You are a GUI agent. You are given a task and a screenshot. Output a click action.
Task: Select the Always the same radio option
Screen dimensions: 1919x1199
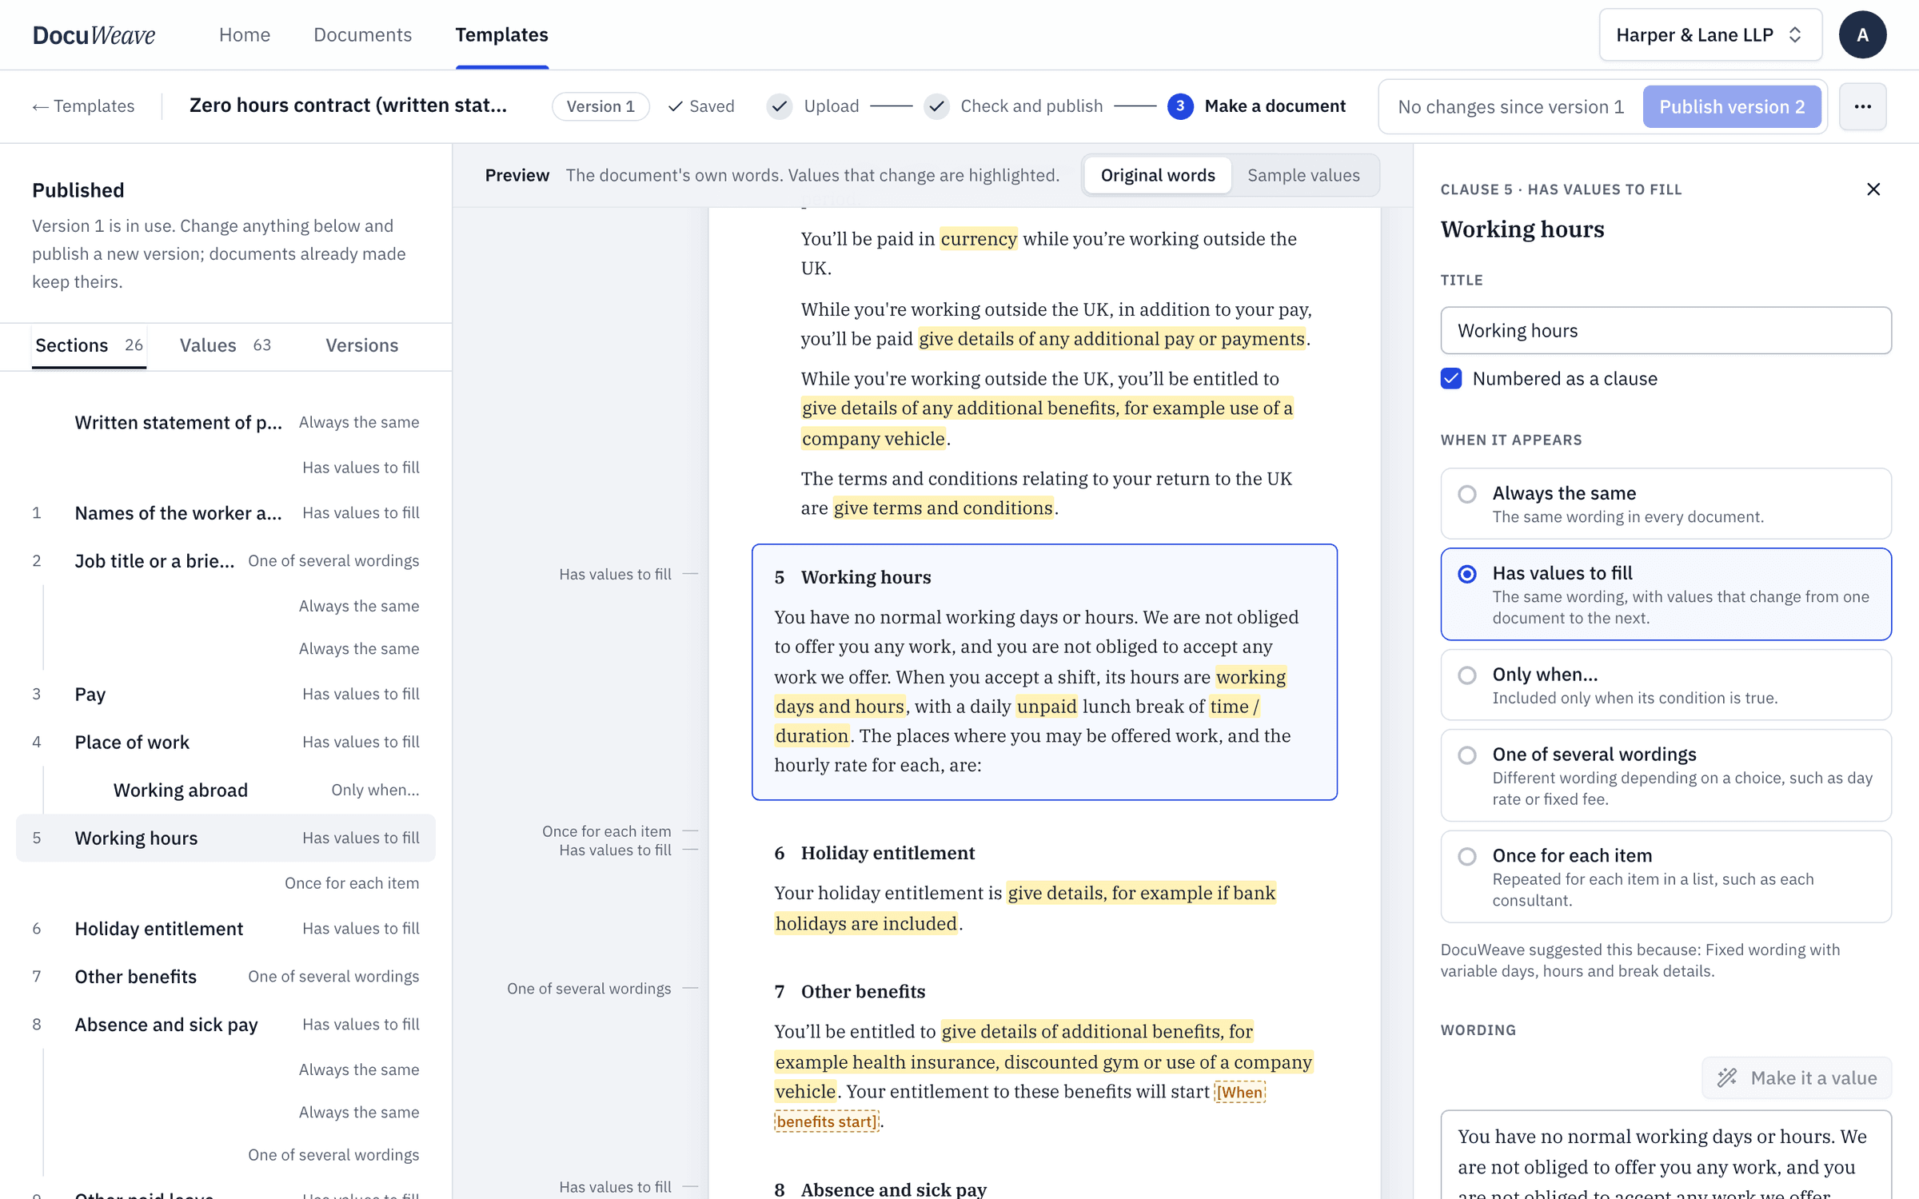[x=1666, y=504]
